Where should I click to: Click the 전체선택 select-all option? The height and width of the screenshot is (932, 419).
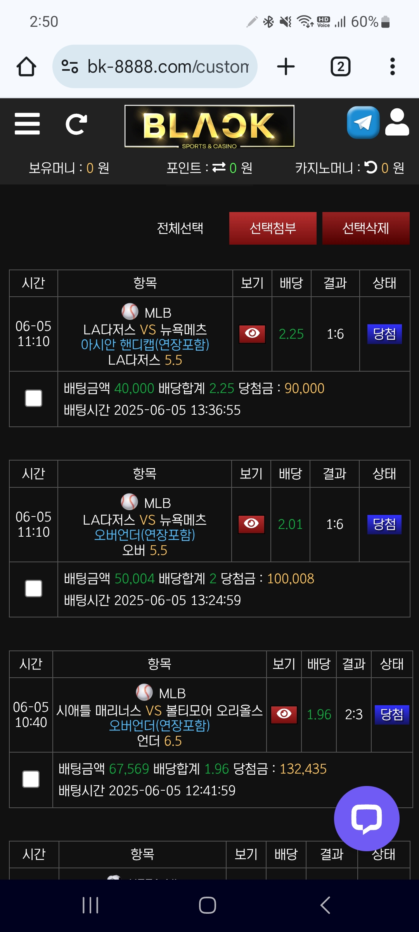click(x=180, y=228)
